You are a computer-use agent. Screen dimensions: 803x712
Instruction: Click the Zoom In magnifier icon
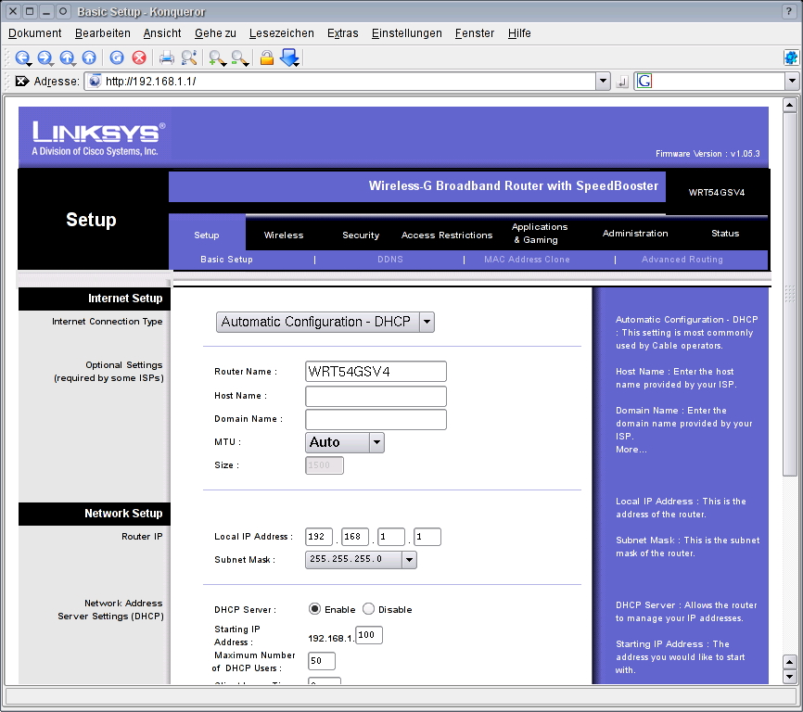click(217, 58)
